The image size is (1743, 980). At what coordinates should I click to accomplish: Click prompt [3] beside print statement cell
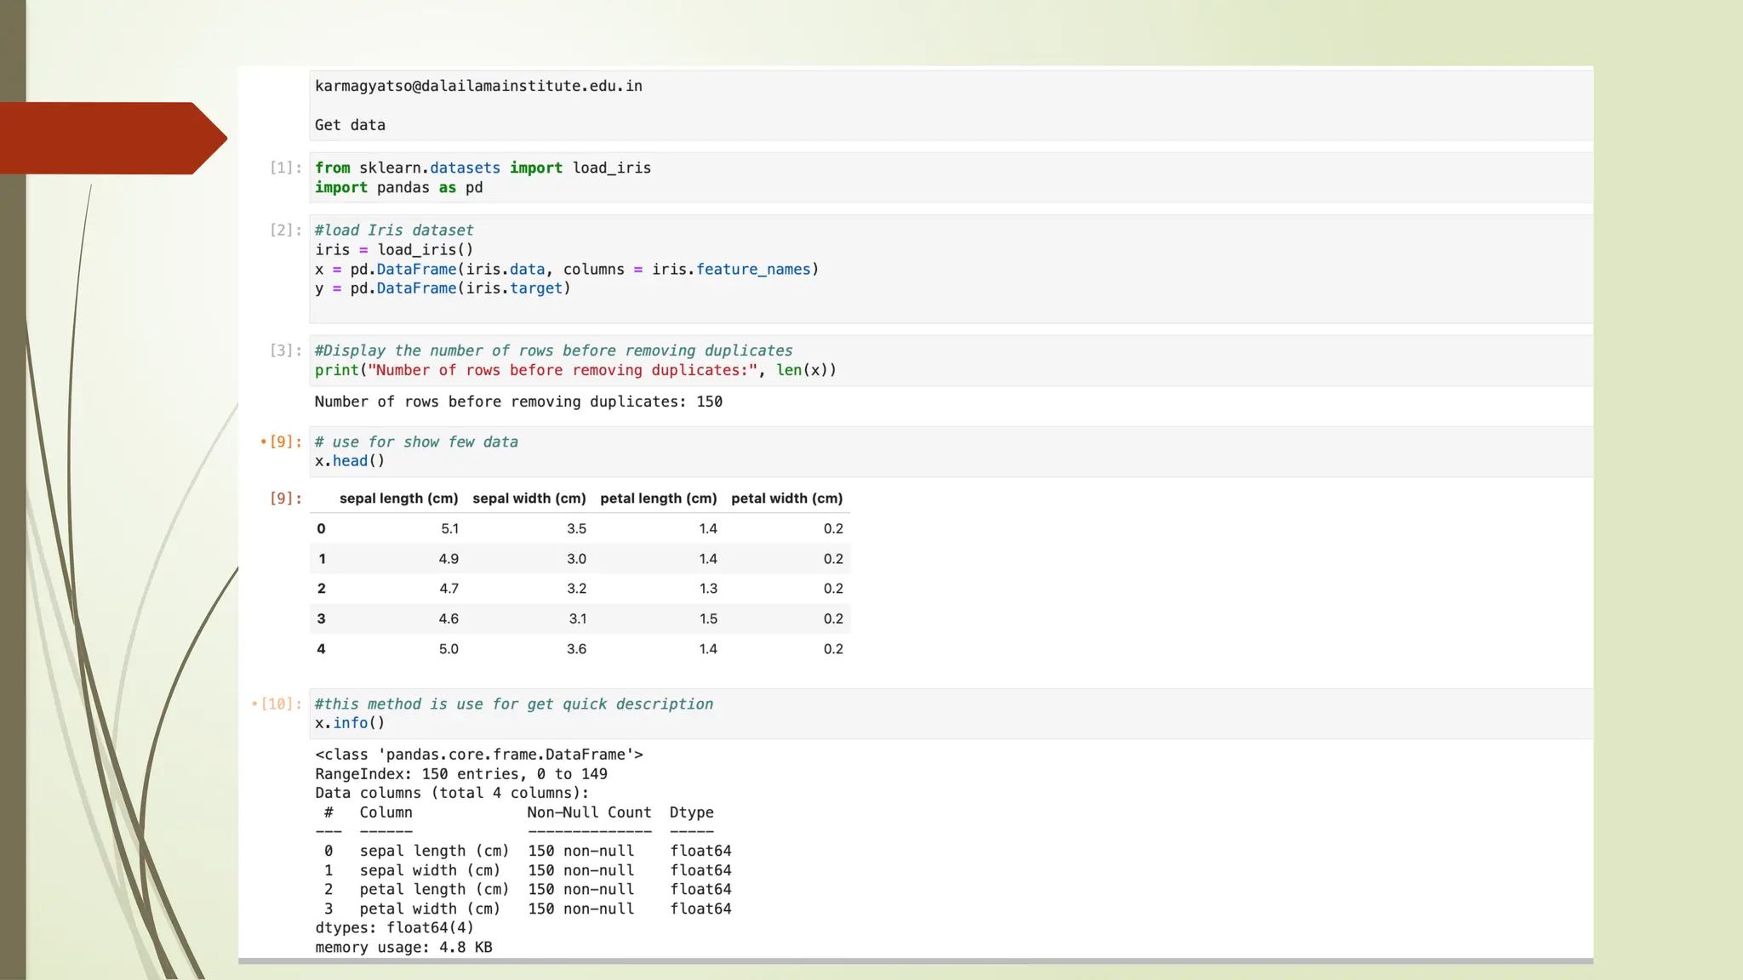pyautogui.click(x=285, y=350)
